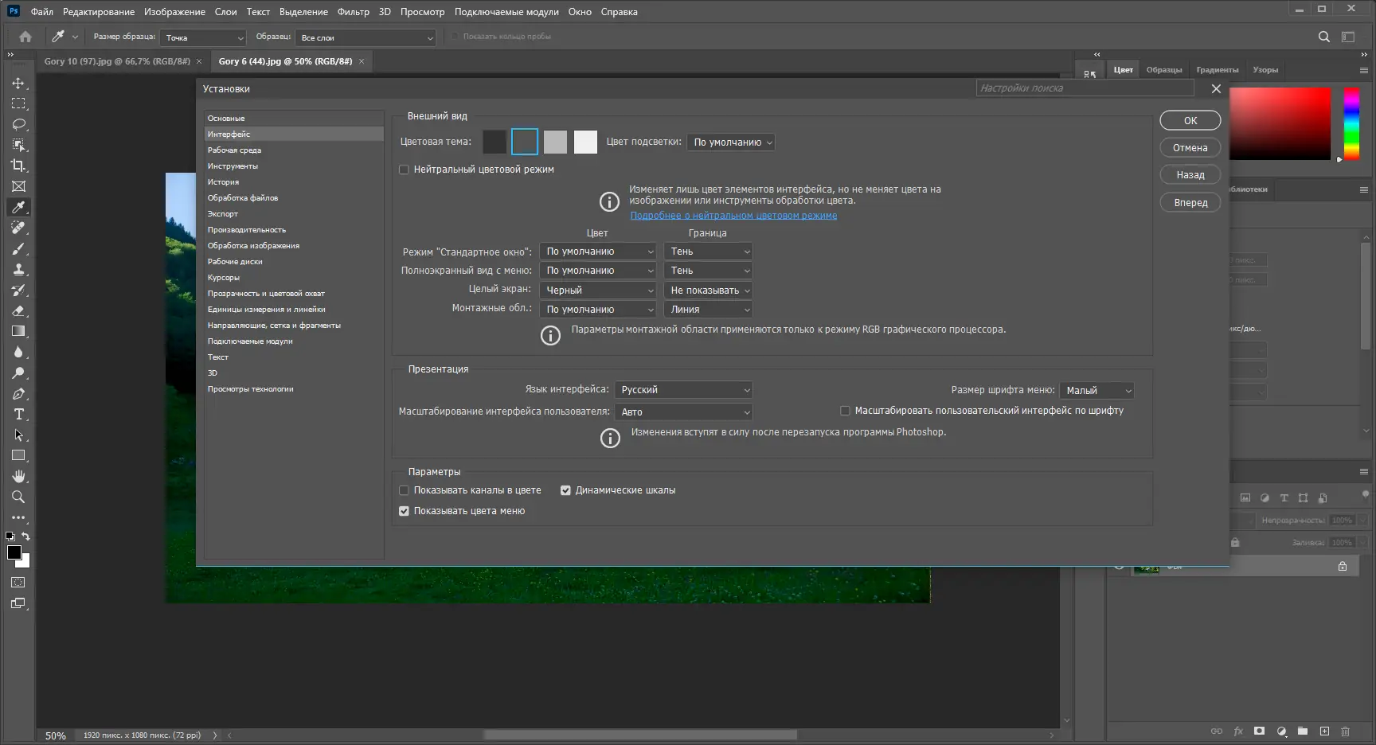Click the preferences search field

tap(1085, 88)
